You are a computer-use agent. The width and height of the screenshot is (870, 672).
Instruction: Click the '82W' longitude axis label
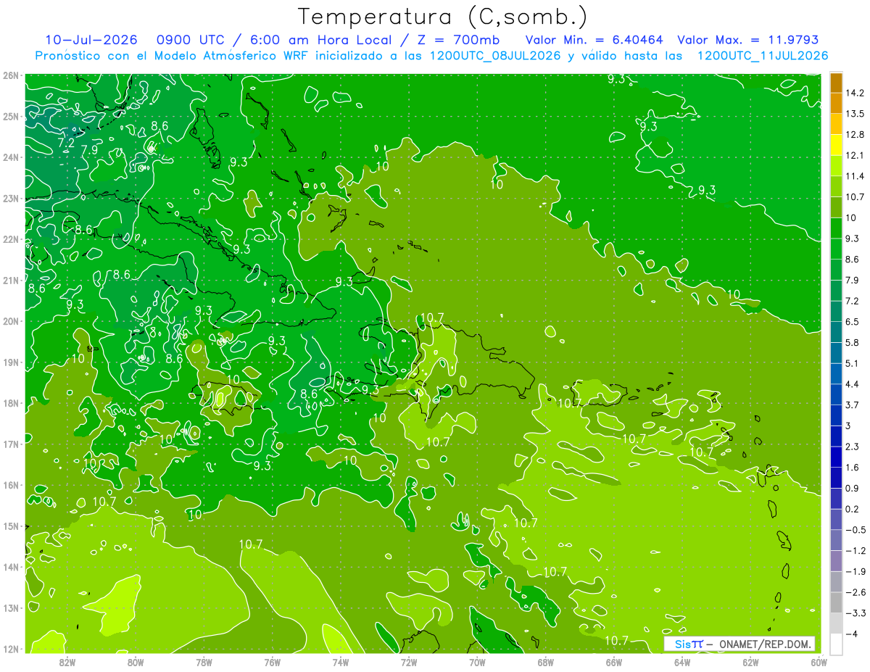(67, 661)
